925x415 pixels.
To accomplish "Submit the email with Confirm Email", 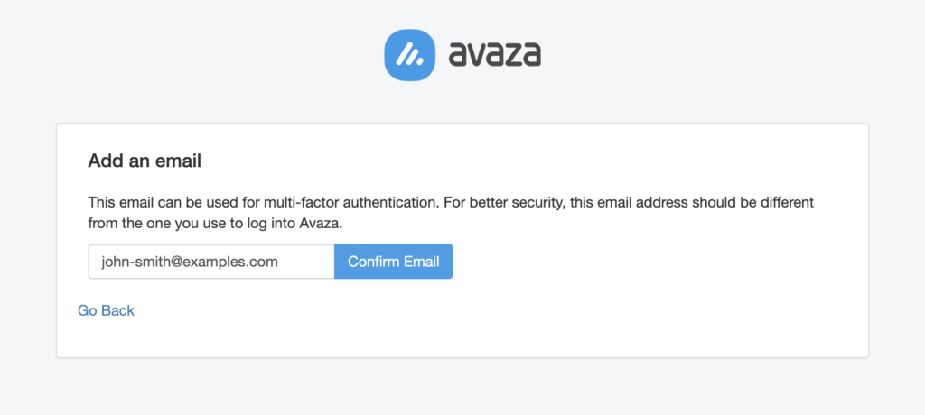I will 394,261.
